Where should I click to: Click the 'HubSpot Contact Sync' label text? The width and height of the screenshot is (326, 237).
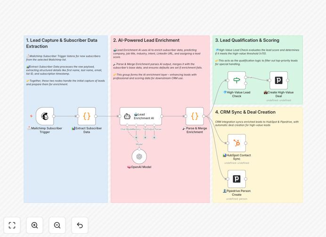coord(236,157)
